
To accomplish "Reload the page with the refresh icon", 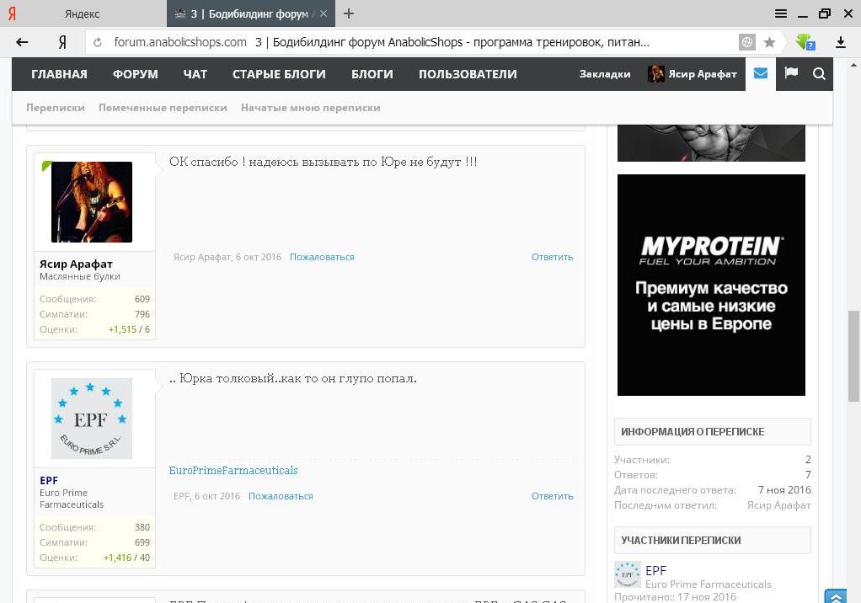I will click(98, 42).
